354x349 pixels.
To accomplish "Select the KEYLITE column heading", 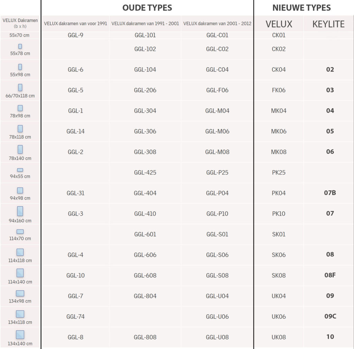I will [328, 24].
